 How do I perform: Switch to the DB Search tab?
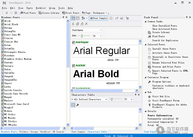[58, 132]
